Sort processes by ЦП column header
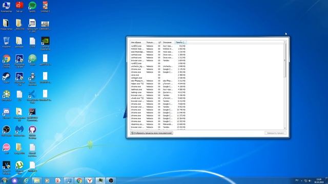This screenshot has height=184, width=328. click(159, 42)
